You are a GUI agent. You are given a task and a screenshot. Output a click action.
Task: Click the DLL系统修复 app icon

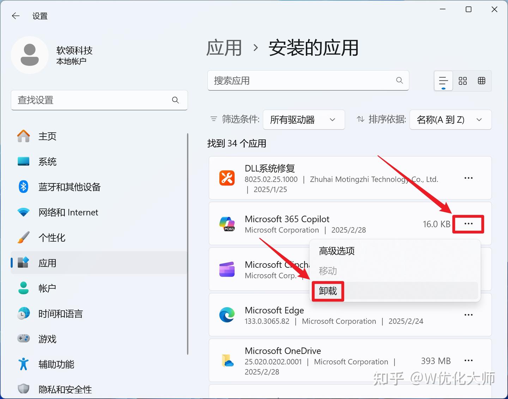227,178
